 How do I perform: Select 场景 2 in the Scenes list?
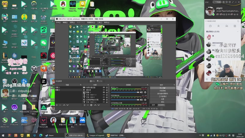[x=68, y=90]
